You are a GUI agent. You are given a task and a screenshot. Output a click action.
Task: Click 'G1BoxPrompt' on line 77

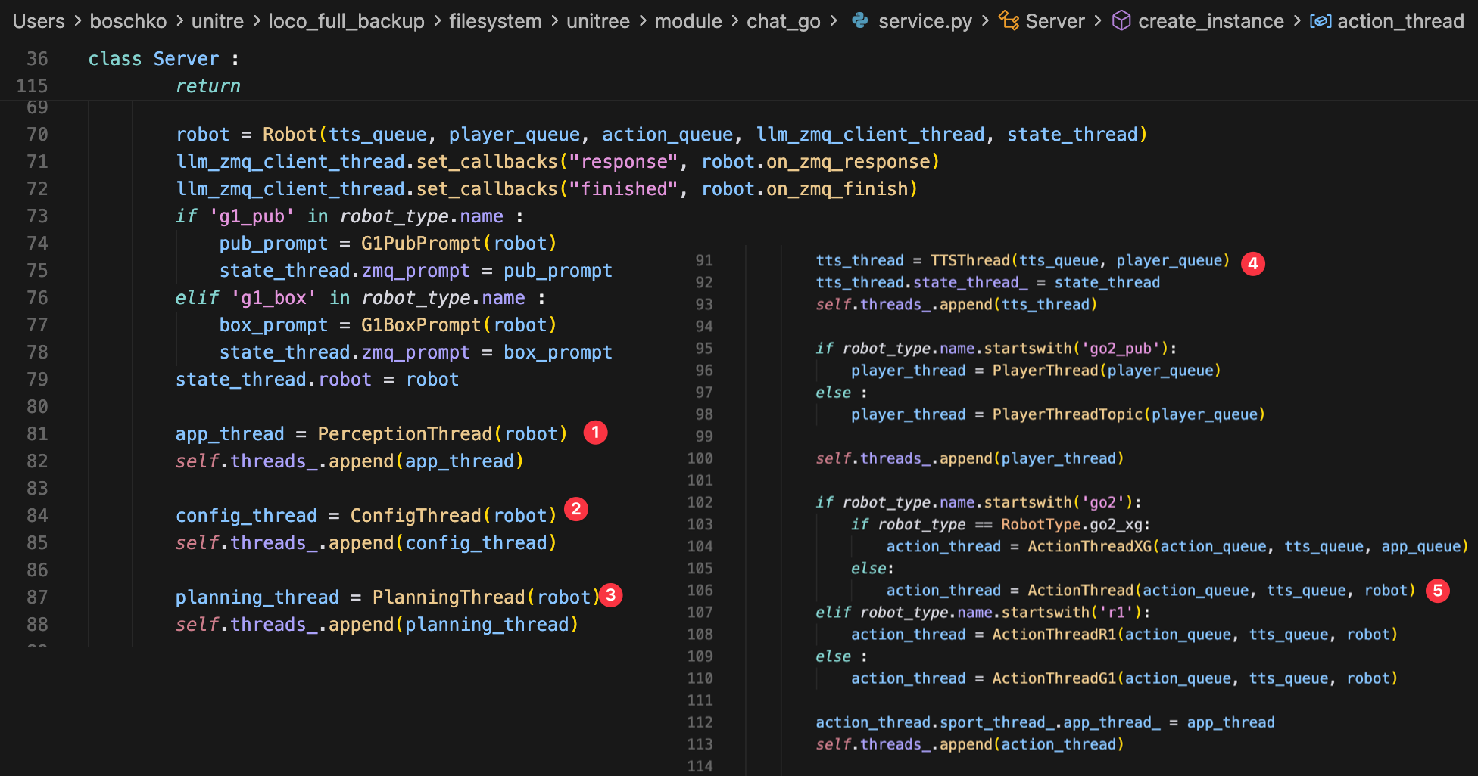421,325
